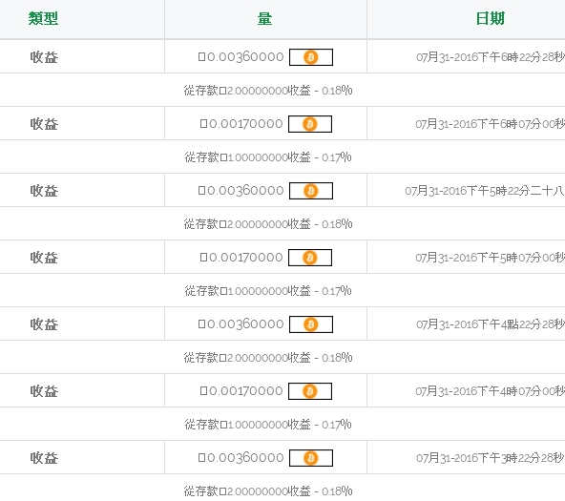
Task: Click the Bitcoin icon in the 下午5時22分 row
Action: point(311,191)
